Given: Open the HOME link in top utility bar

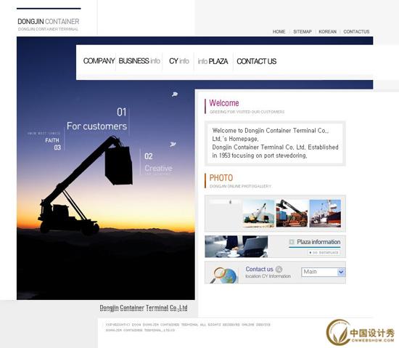Looking at the screenshot, I should tap(279, 31).
